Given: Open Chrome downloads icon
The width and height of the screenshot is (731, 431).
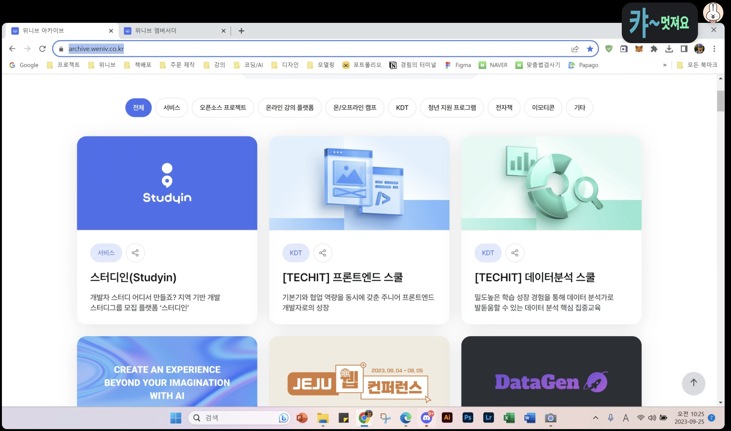Looking at the screenshot, I should (669, 49).
